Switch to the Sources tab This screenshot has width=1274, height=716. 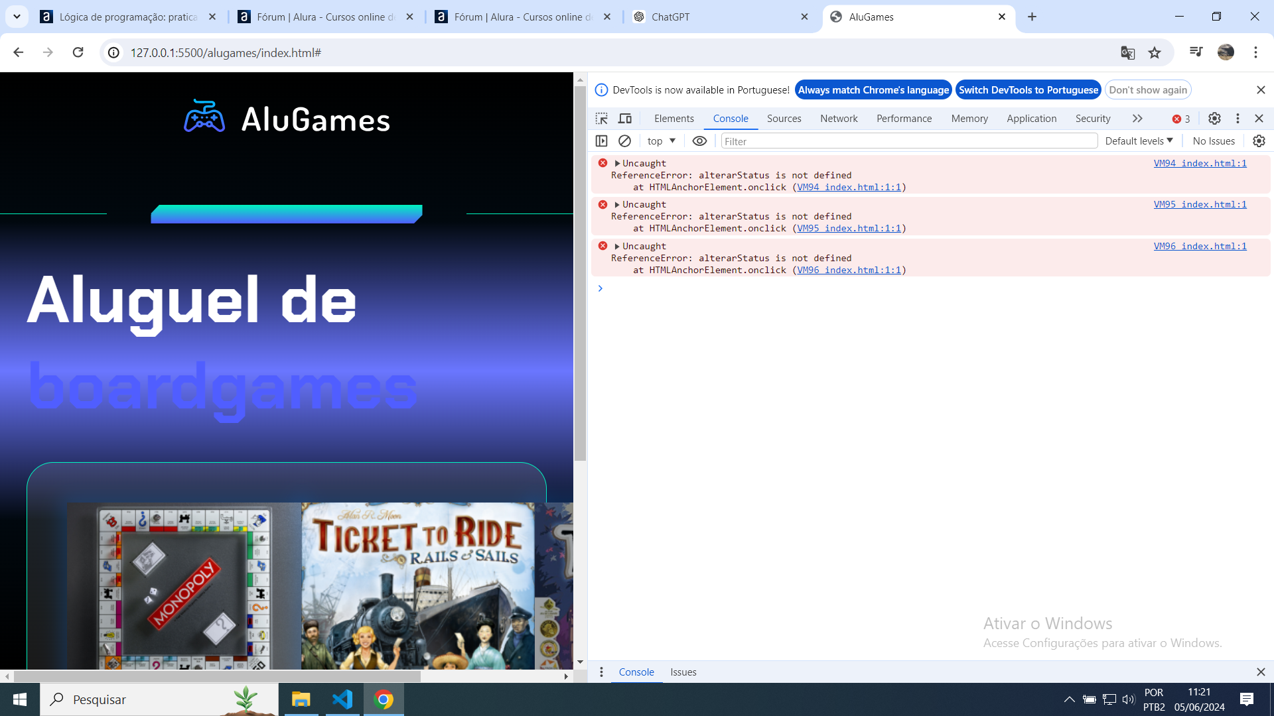point(784,119)
